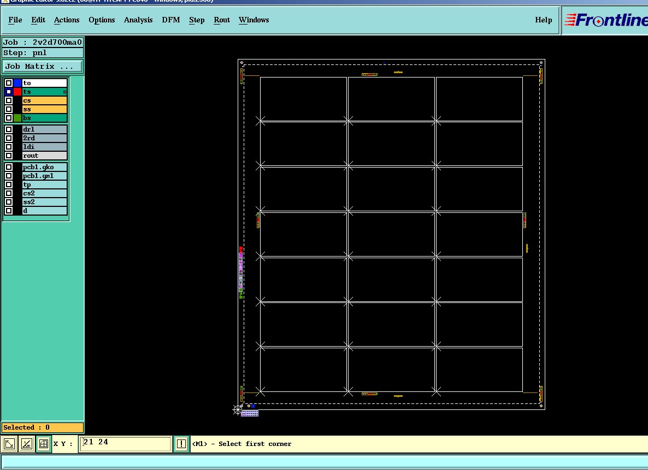The width and height of the screenshot is (648, 470).
Task: Click the angle/length coordinate mode icon
Action: pos(26,444)
